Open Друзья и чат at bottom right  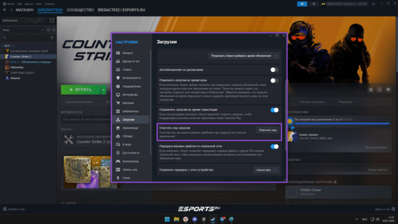pyautogui.click(x=385, y=209)
